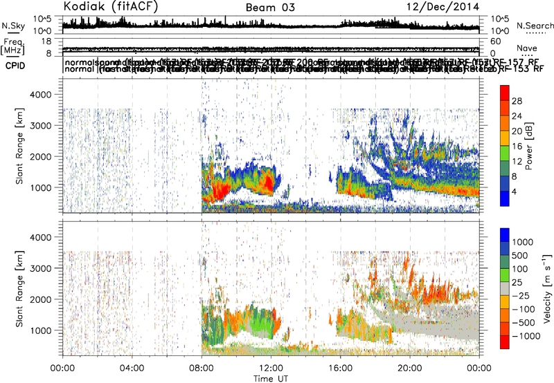Click the '-1000' value on the Velocity colorbar
This screenshot has width=554, height=383.
click(526, 336)
